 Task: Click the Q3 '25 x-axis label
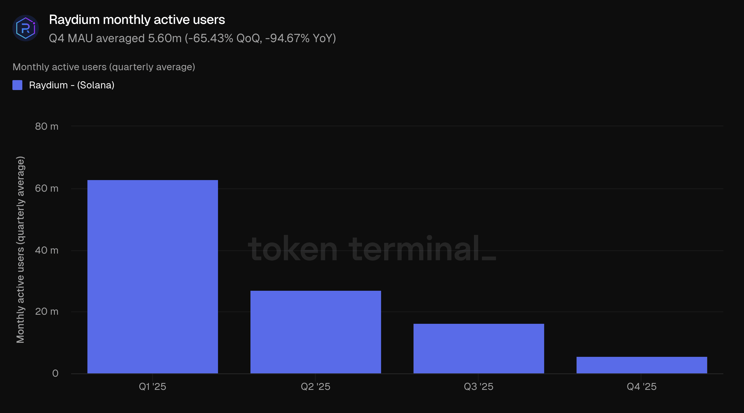point(479,387)
